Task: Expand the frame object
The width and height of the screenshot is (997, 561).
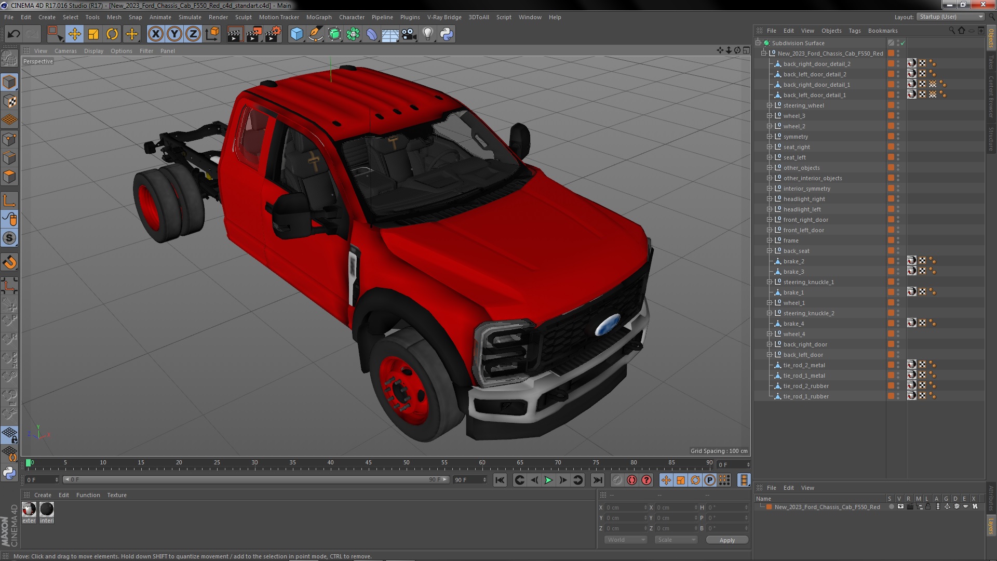Action: [x=770, y=241]
